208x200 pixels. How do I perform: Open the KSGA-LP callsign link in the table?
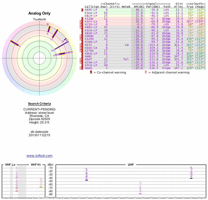tap(91, 13)
